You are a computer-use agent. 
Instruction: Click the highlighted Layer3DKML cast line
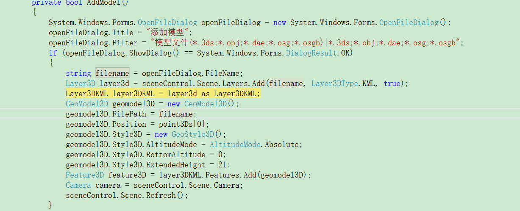point(163,94)
